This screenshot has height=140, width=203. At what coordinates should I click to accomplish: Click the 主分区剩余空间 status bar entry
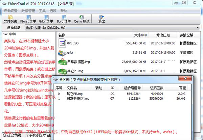click(39, 136)
